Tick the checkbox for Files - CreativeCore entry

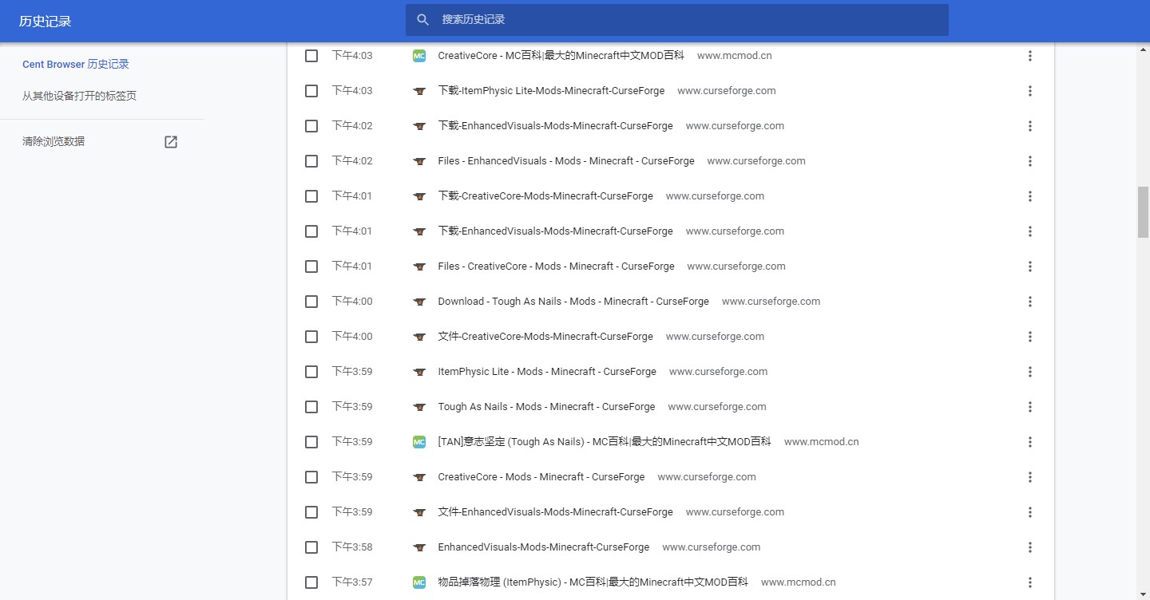(x=311, y=266)
